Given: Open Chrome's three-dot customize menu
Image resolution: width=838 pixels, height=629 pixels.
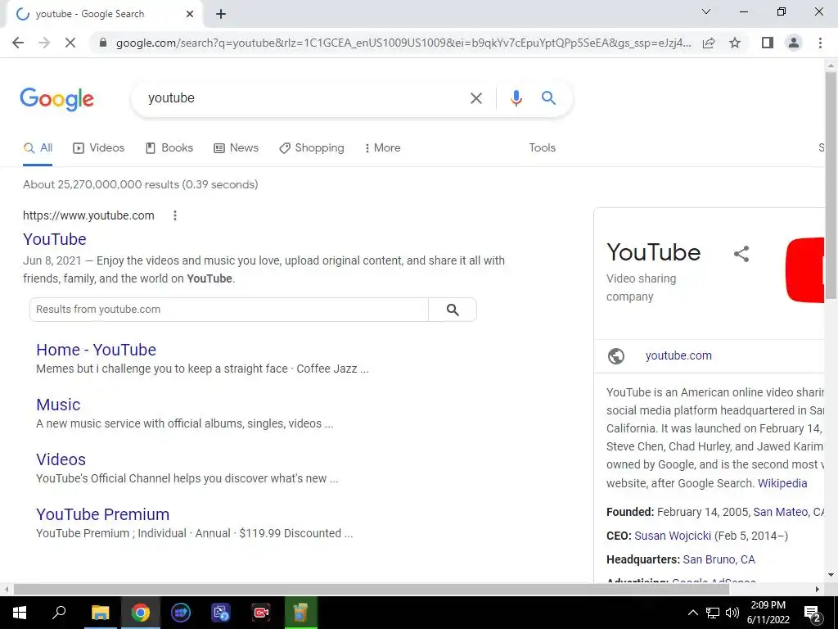Looking at the screenshot, I should 820,43.
